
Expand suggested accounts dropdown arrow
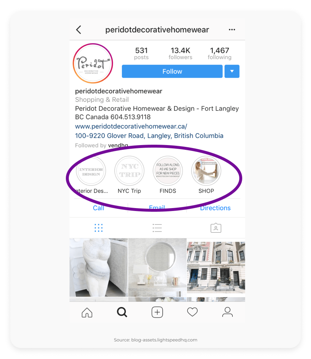[232, 71]
